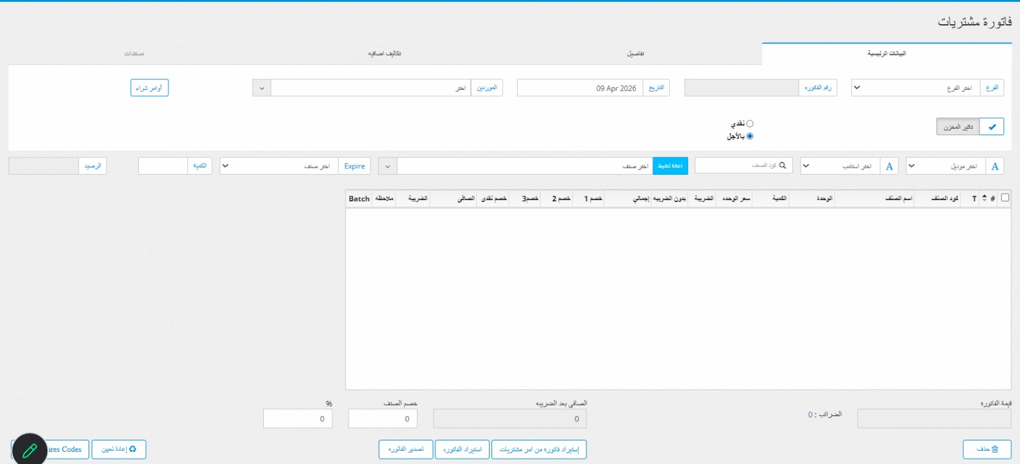This screenshot has width=1020, height=464.
Task: Click the green pencil edit floating icon
Action: 29,450
